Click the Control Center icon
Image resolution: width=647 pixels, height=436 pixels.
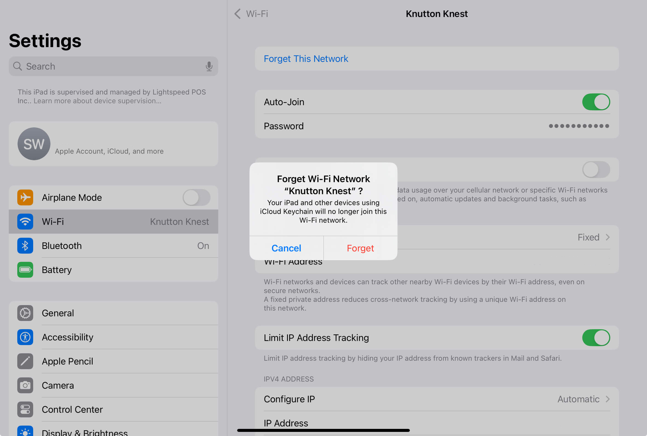click(x=25, y=409)
